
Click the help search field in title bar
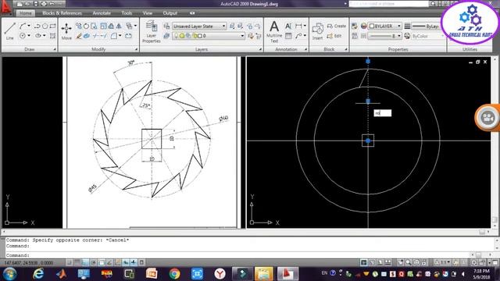coord(389,3)
